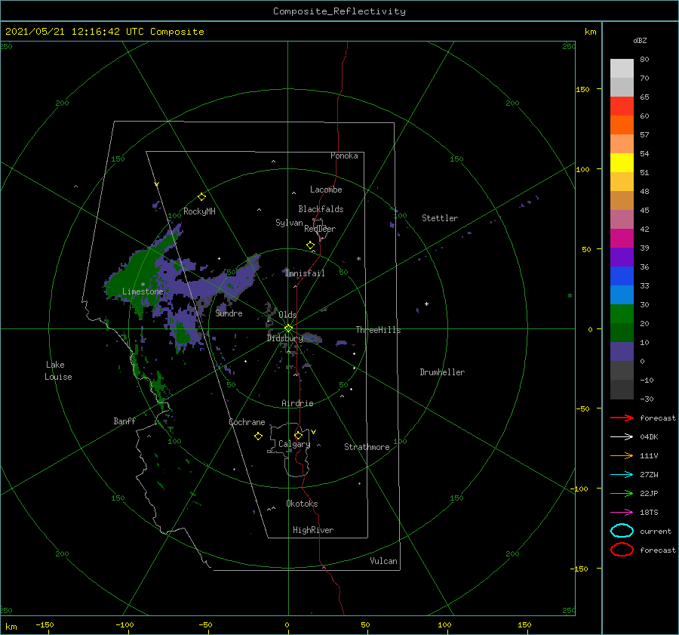Click the Okotoks label
This screenshot has height=635, width=679.
tap(302, 504)
